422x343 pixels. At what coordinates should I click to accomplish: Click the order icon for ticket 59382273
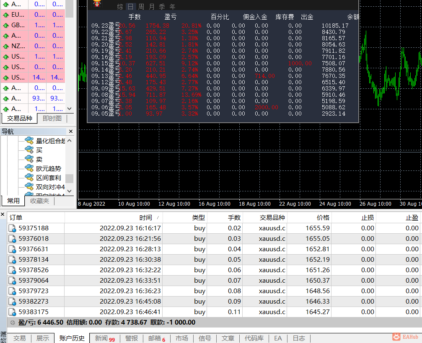tap(13, 302)
